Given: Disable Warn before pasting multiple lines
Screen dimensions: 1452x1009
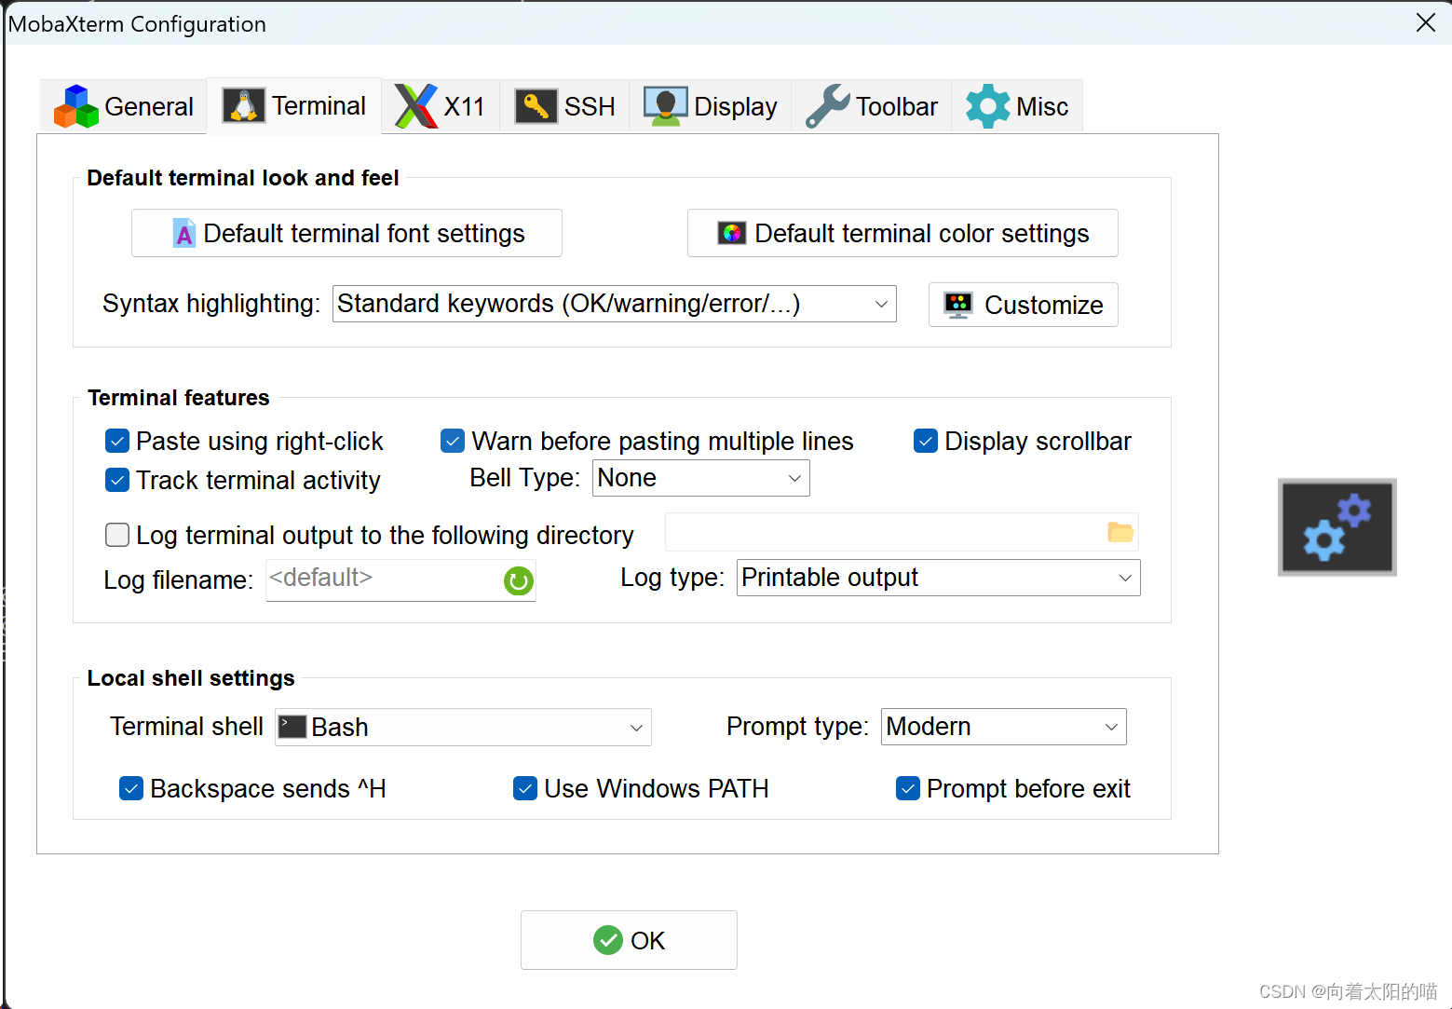Looking at the screenshot, I should (453, 441).
